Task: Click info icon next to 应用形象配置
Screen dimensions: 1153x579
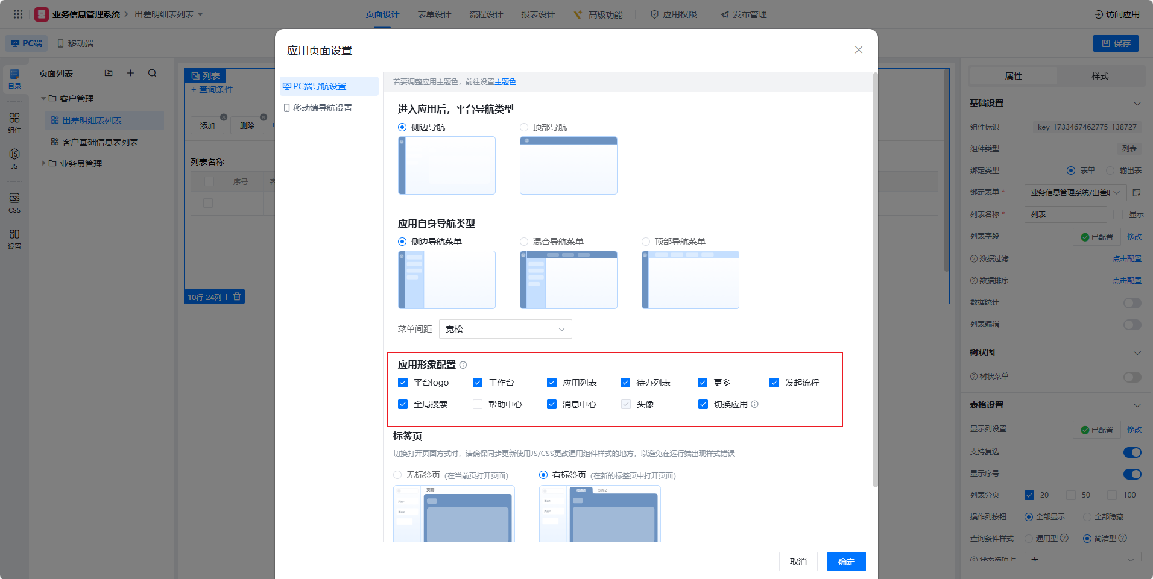Action: tap(463, 365)
